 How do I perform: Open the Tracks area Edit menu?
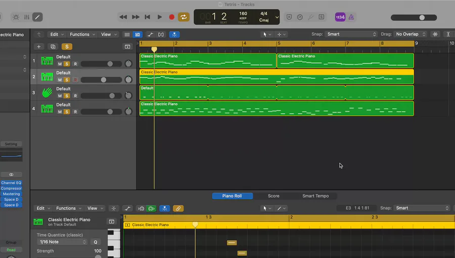pyautogui.click(x=57, y=34)
